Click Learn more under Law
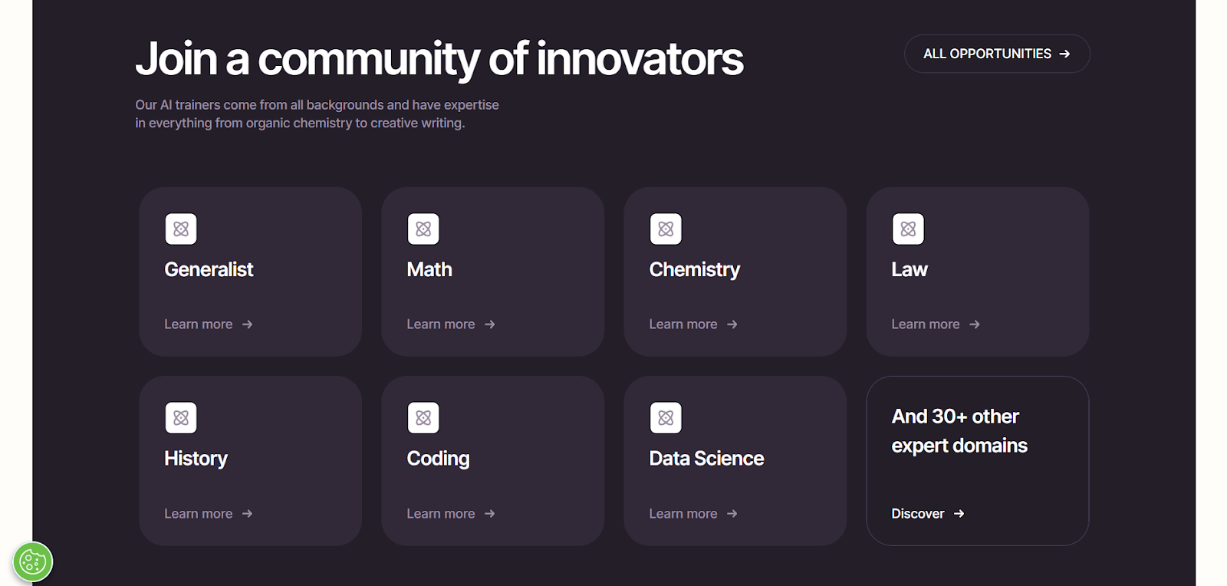This screenshot has width=1227, height=586. point(926,324)
